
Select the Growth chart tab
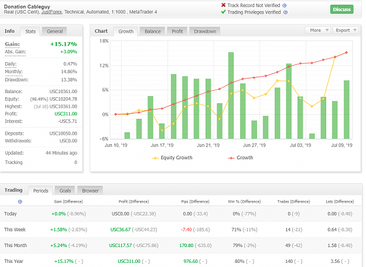(x=126, y=32)
